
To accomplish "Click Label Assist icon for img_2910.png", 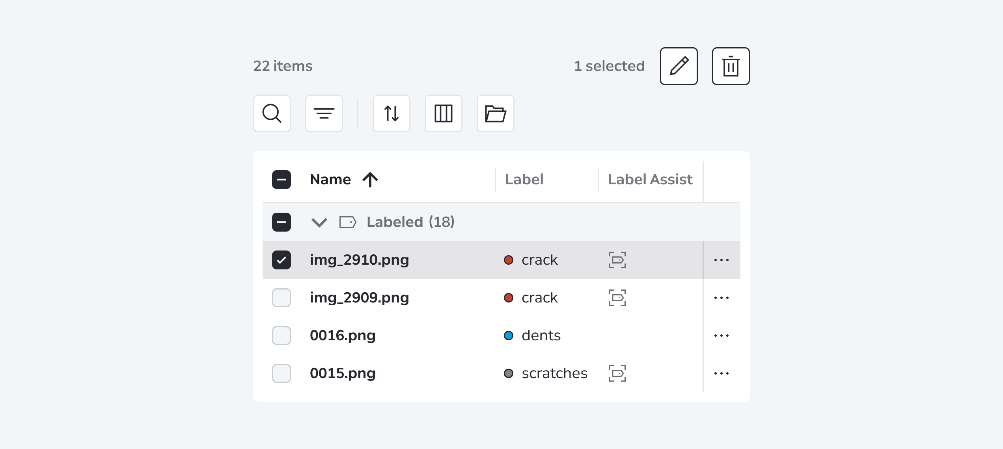I will coord(617,260).
